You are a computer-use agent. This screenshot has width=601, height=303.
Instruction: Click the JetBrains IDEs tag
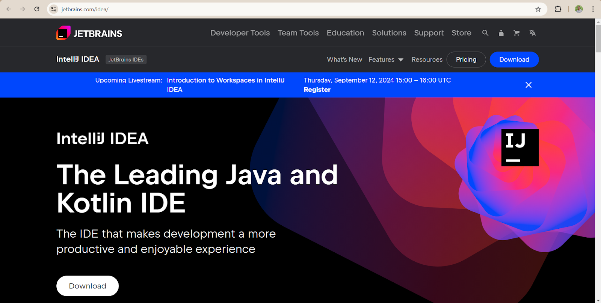pyautogui.click(x=126, y=60)
